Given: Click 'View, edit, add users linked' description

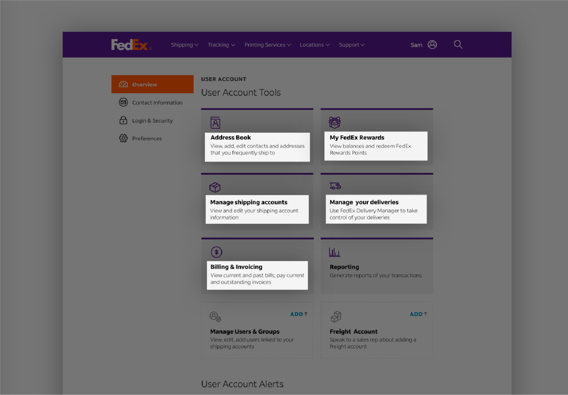Looking at the screenshot, I should pos(252,343).
